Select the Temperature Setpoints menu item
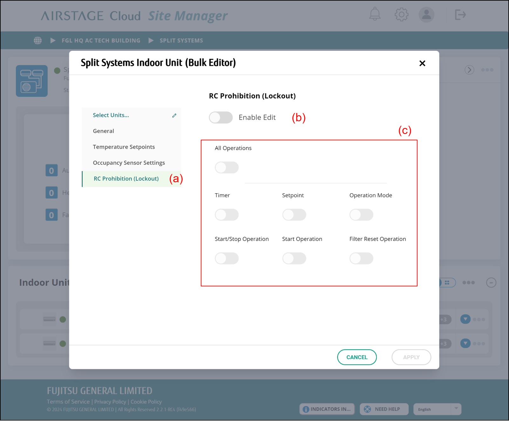The width and height of the screenshot is (509, 421). tap(124, 147)
